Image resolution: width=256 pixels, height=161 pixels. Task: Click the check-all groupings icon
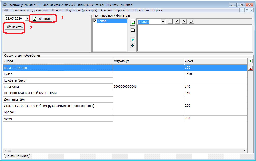(133, 23)
